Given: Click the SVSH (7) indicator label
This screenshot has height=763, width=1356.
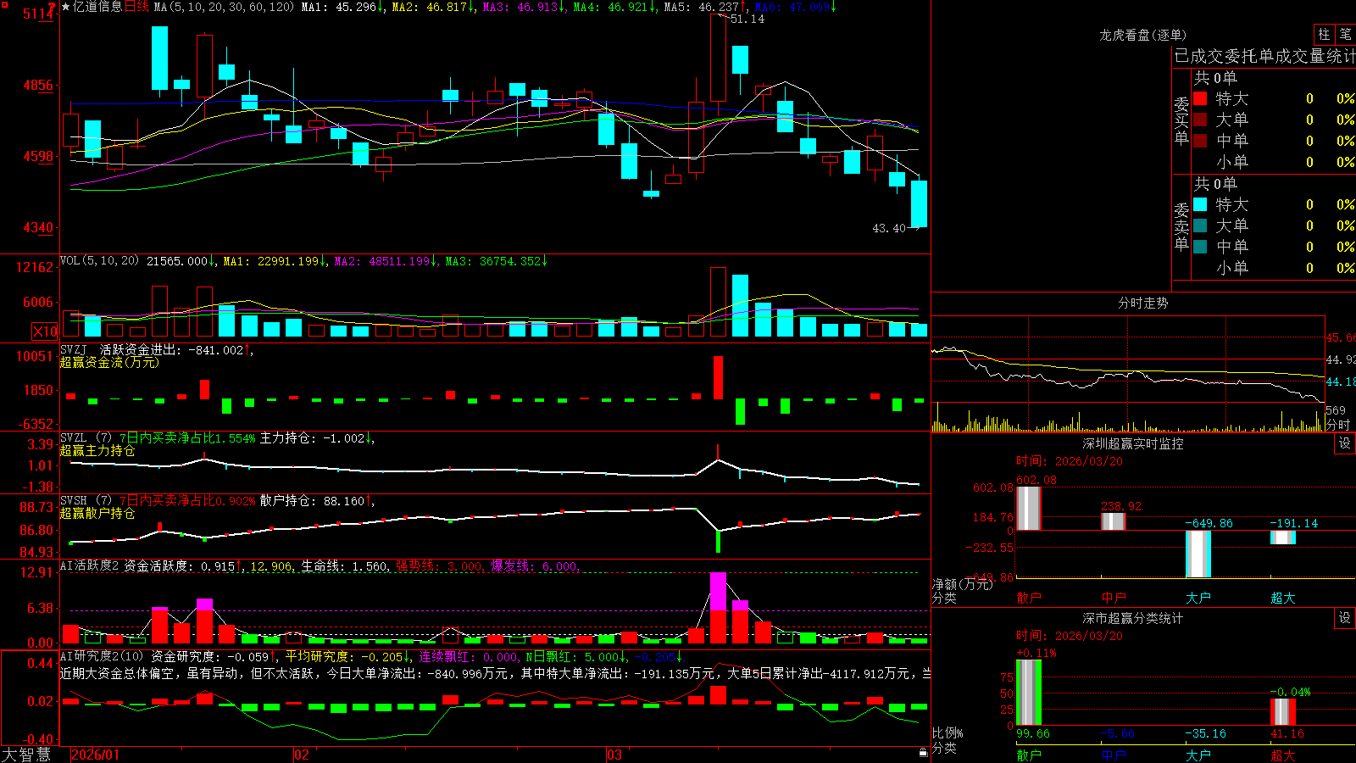Looking at the screenshot, I should point(86,501).
